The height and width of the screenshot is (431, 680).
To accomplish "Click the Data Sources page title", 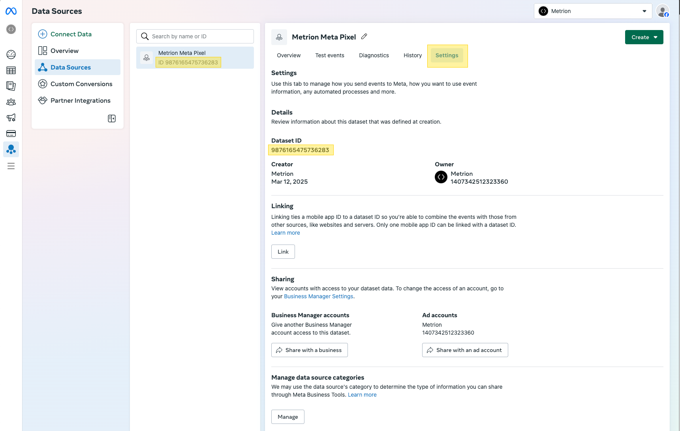I will pos(57,11).
